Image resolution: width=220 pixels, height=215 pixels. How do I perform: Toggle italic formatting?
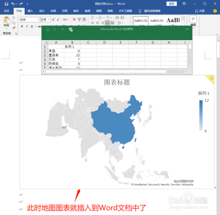pyautogui.click(x=27, y=26)
